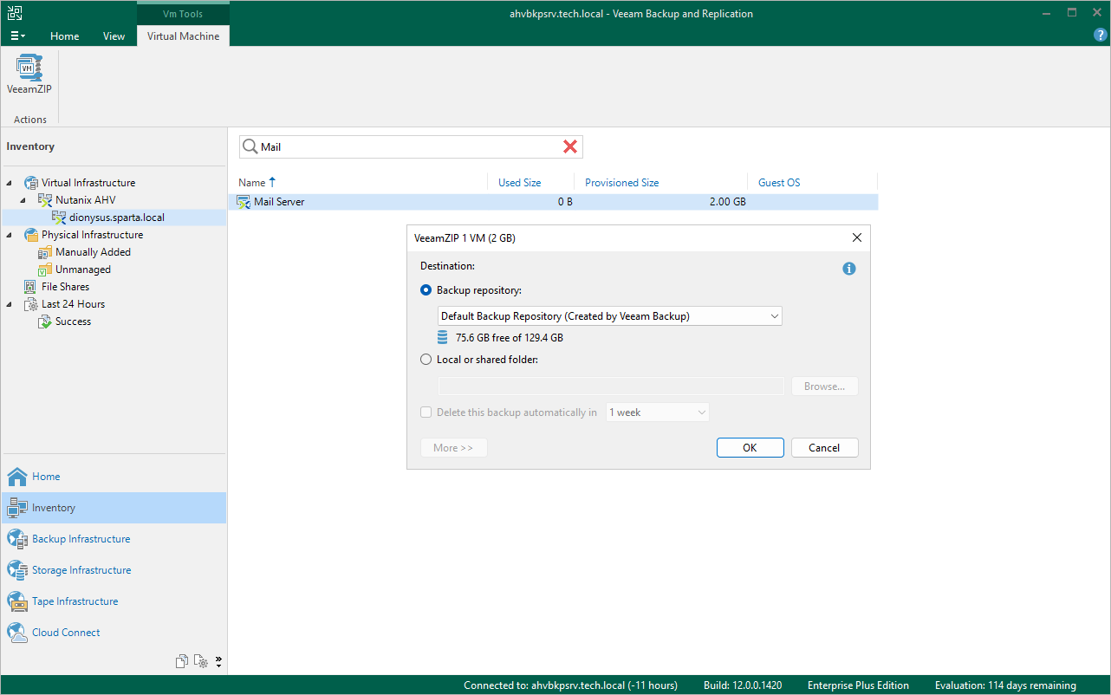Viewport: 1111px width, 695px height.
Task: Collapse the Physical Infrastructure tree node
Action: [10, 235]
